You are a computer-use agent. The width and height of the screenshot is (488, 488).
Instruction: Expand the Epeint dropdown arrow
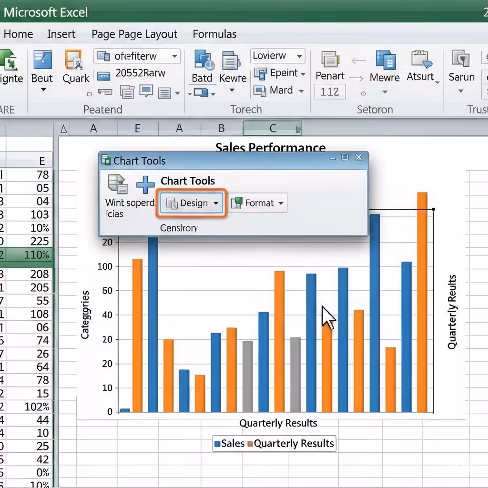[x=303, y=74]
